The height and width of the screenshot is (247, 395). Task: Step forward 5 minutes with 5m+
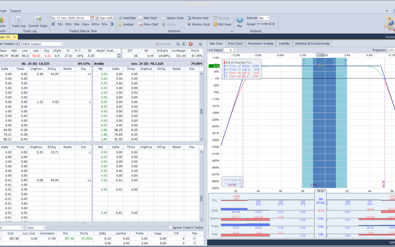(105, 24)
